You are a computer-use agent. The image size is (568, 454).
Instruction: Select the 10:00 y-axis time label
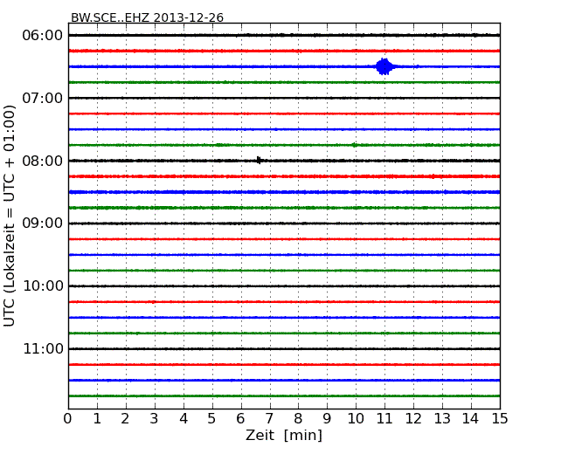tap(42, 286)
